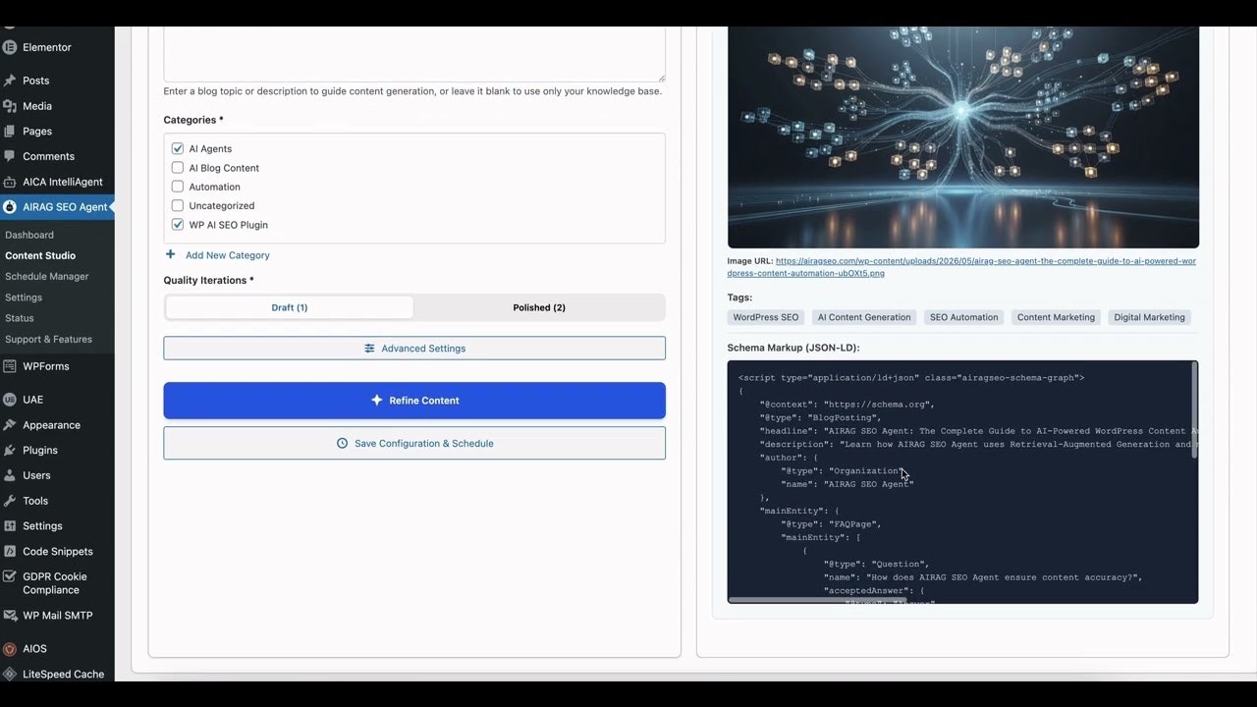Click the Users icon in sidebar
This screenshot has width=1257, height=707.
click(x=10, y=475)
